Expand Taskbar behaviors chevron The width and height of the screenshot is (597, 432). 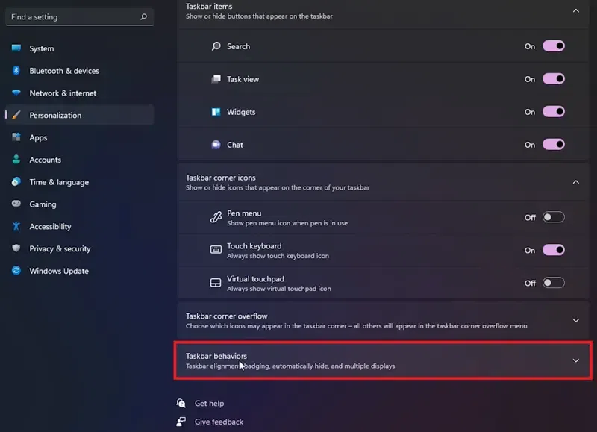[x=575, y=360]
